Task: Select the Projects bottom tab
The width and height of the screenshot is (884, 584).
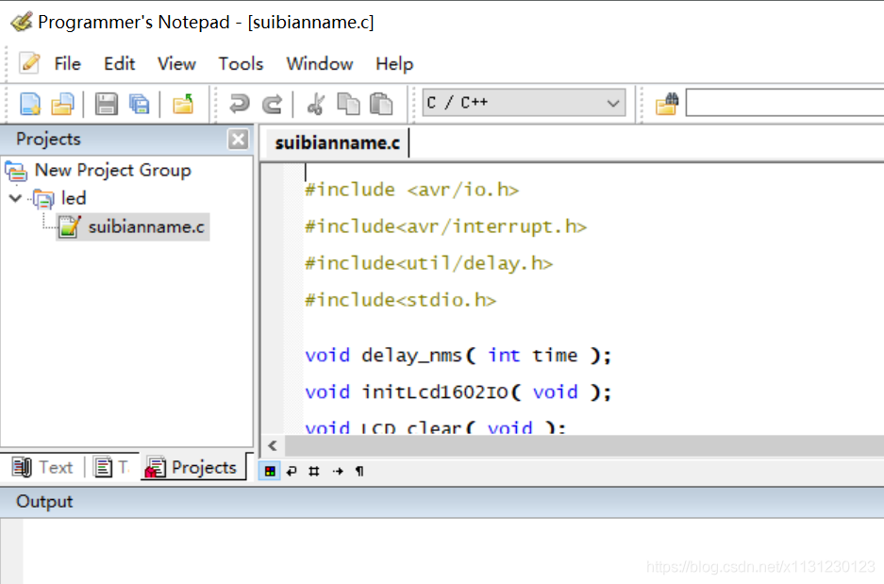Action: point(192,467)
